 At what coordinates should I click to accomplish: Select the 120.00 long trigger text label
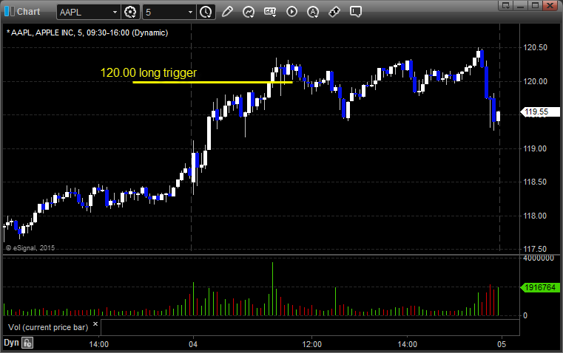(x=148, y=73)
